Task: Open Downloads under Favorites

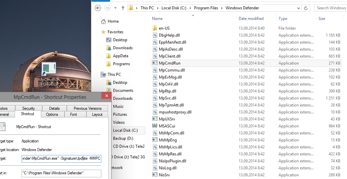Action: click(x=123, y=48)
